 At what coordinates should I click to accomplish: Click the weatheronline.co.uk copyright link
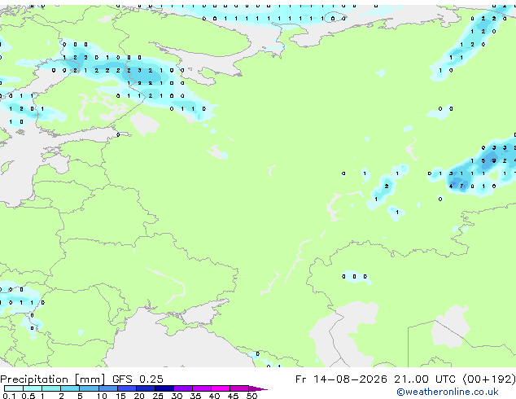point(448,392)
